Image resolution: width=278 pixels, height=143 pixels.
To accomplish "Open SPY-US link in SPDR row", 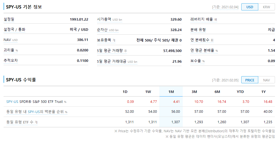I will pos(12,102).
